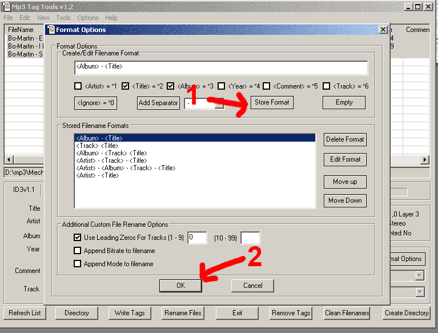Screen dimensions: 438x333
Task: Click Format Options button in main window
Action: [x=407, y=259]
